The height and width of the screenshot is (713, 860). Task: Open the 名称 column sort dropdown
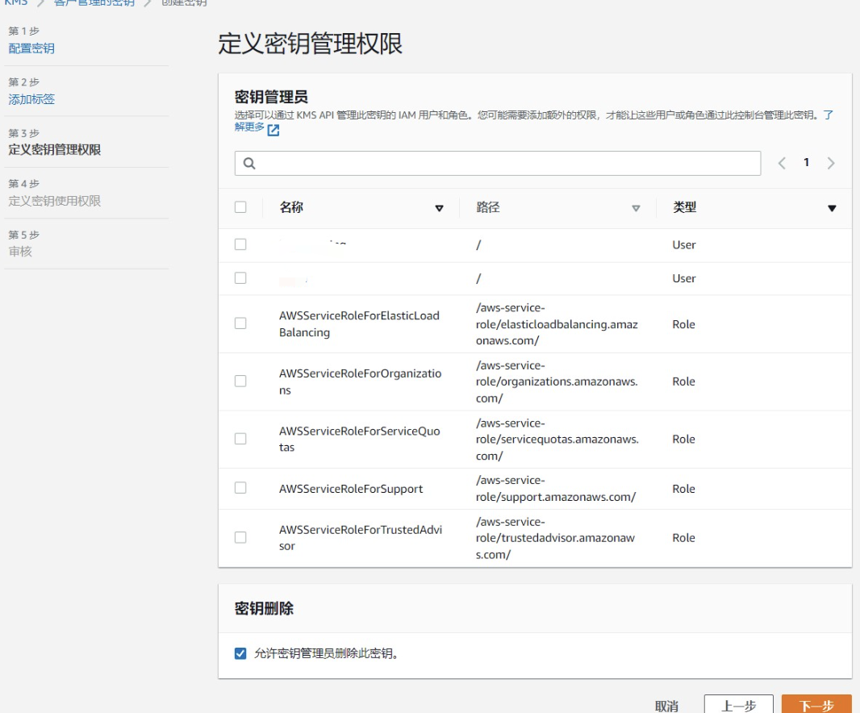click(439, 208)
